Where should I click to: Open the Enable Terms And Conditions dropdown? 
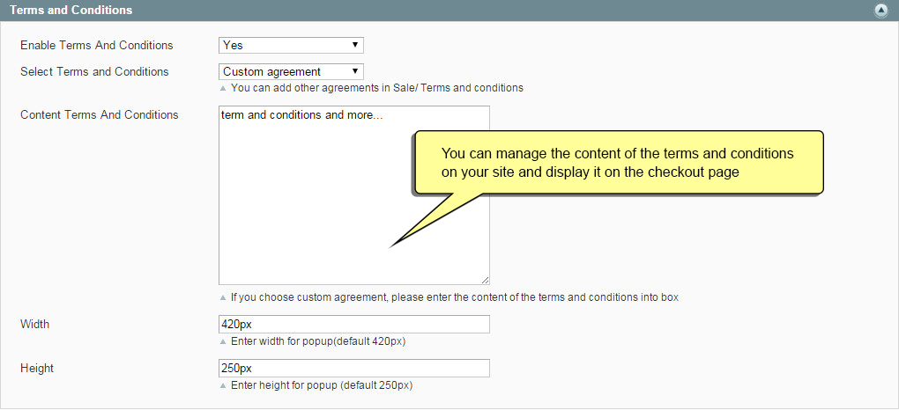(x=291, y=45)
